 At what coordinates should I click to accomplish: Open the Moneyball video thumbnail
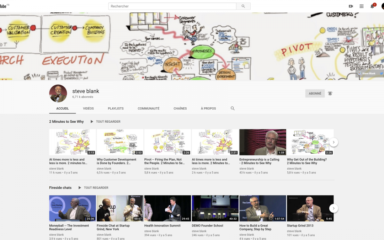tap(73, 208)
